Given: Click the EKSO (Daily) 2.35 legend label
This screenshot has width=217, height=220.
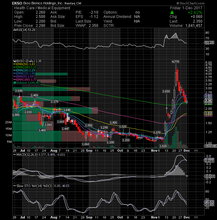Looking at the screenshot, I should coord(28,61).
